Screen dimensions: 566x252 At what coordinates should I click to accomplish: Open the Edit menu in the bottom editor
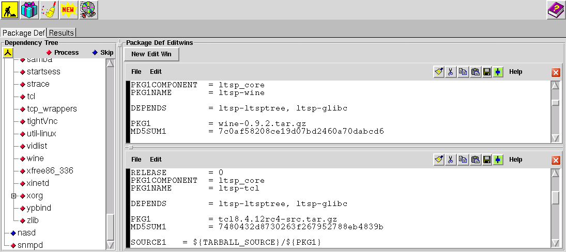[156, 160]
